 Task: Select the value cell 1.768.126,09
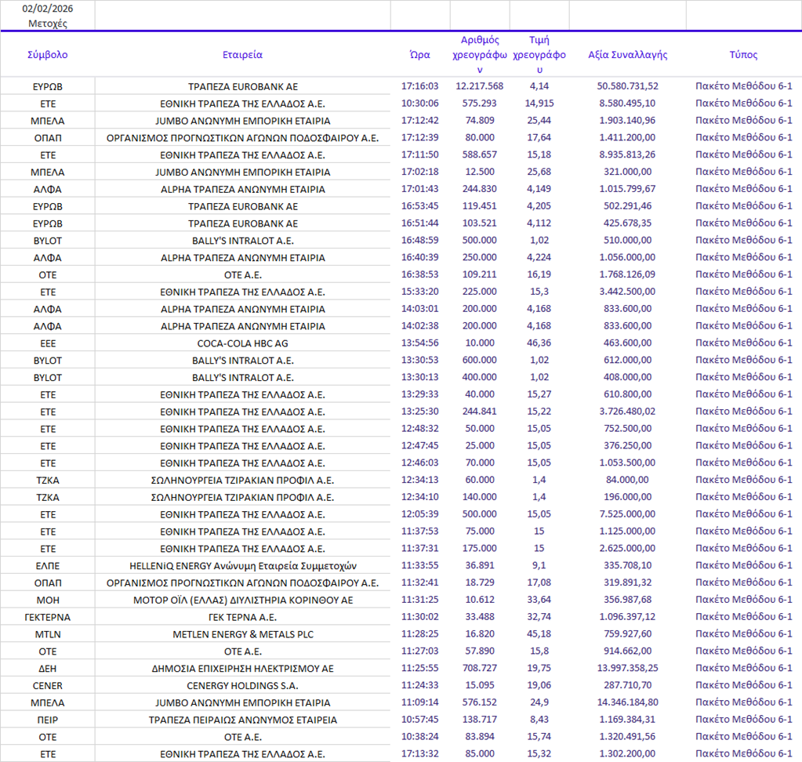[x=628, y=274]
